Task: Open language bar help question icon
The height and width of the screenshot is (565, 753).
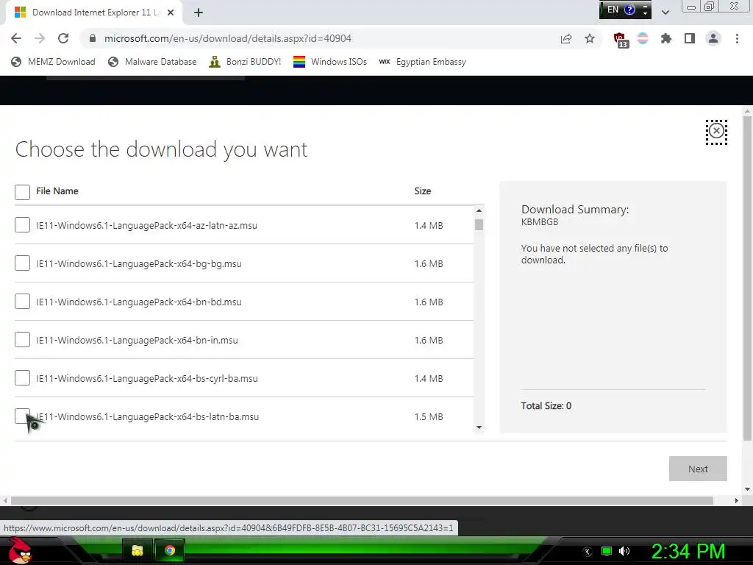Action: [x=629, y=10]
